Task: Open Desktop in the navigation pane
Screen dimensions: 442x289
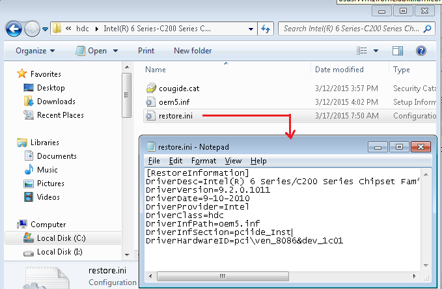Action: pos(51,88)
